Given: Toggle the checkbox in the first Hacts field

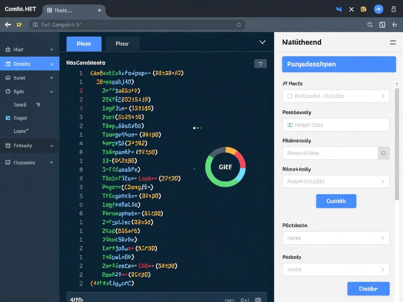Looking at the screenshot, I should [290, 96].
